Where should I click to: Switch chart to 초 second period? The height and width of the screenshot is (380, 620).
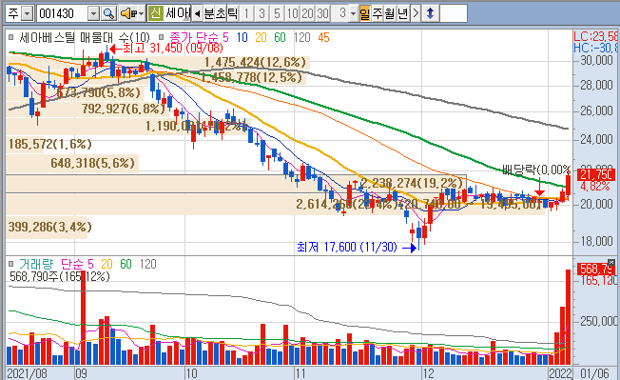coord(221,14)
